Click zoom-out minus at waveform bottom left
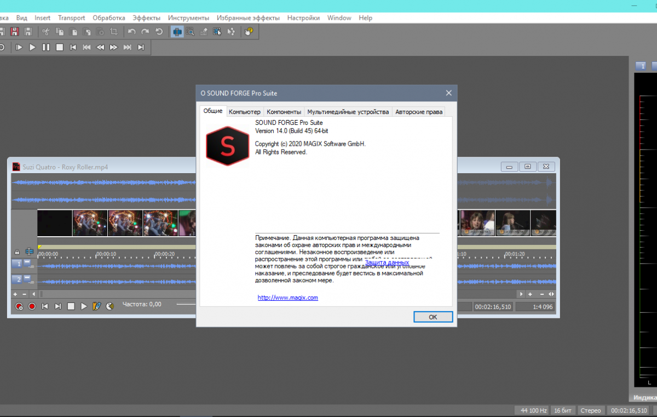 pyautogui.click(x=24, y=294)
